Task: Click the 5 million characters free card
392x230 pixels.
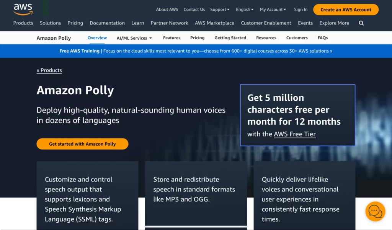Action: [x=297, y=115]
